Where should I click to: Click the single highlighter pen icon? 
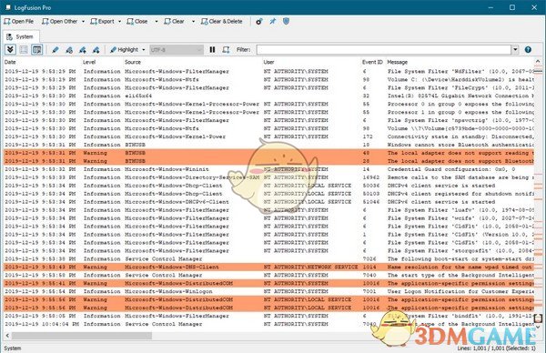click(56, 50)
